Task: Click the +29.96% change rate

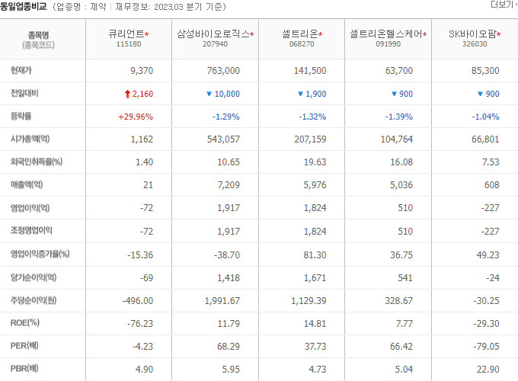Action: [136, 117]
